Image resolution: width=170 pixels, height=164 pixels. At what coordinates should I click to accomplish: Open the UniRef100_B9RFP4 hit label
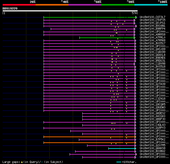pos(152,29)
